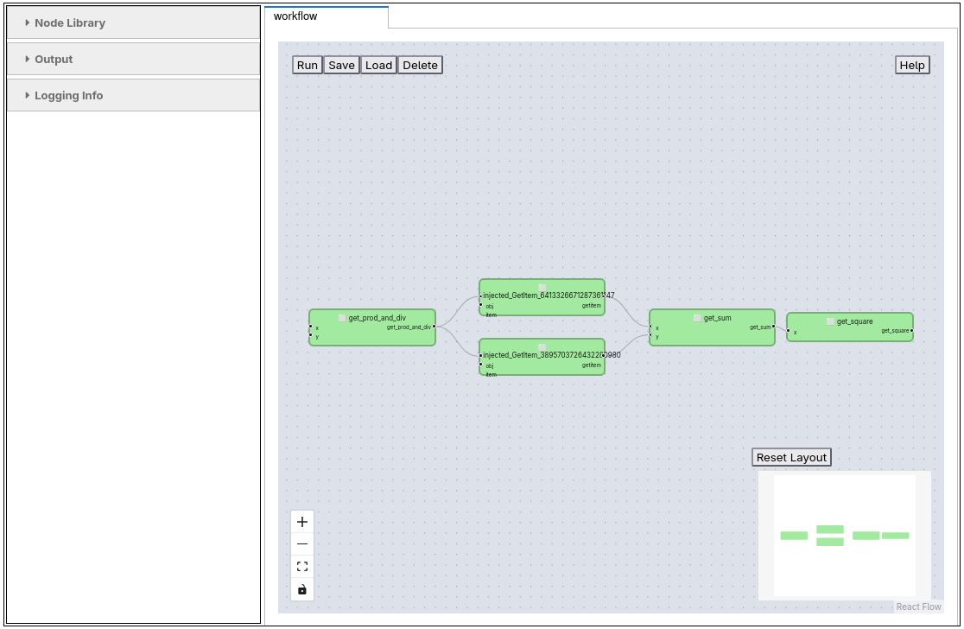This screenshot has width=964, height=629.
Task: Run the workflow
Action: pyautogui.click(x=308, y=65)
